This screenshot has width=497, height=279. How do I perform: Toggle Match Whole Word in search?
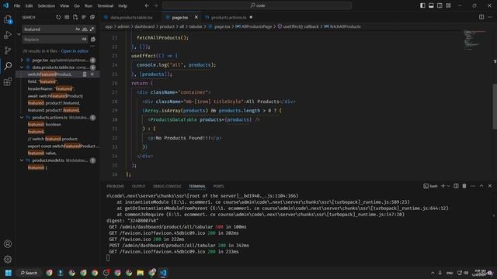[x=85, y=29]
